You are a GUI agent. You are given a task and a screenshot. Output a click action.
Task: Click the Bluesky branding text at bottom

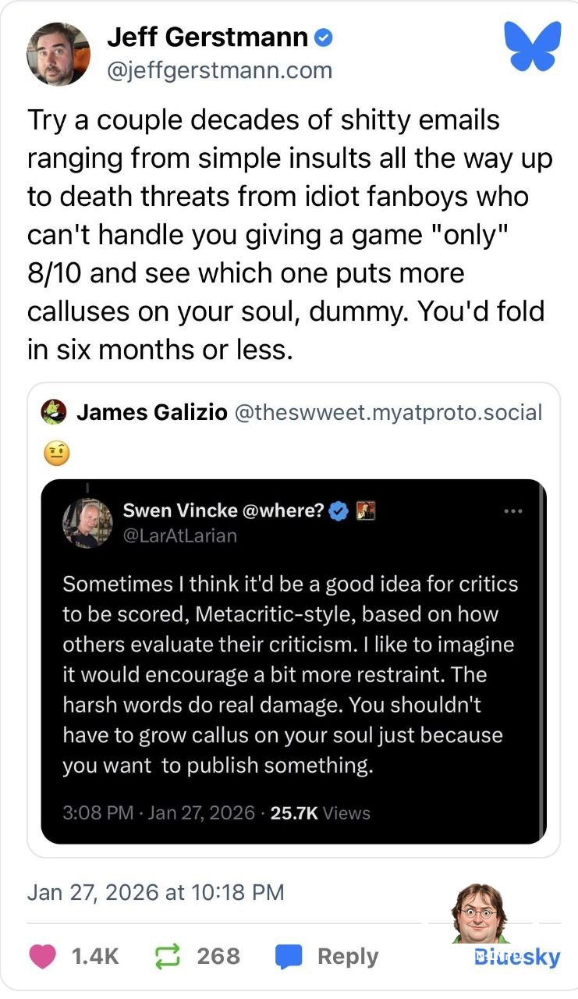coord(518,956)
